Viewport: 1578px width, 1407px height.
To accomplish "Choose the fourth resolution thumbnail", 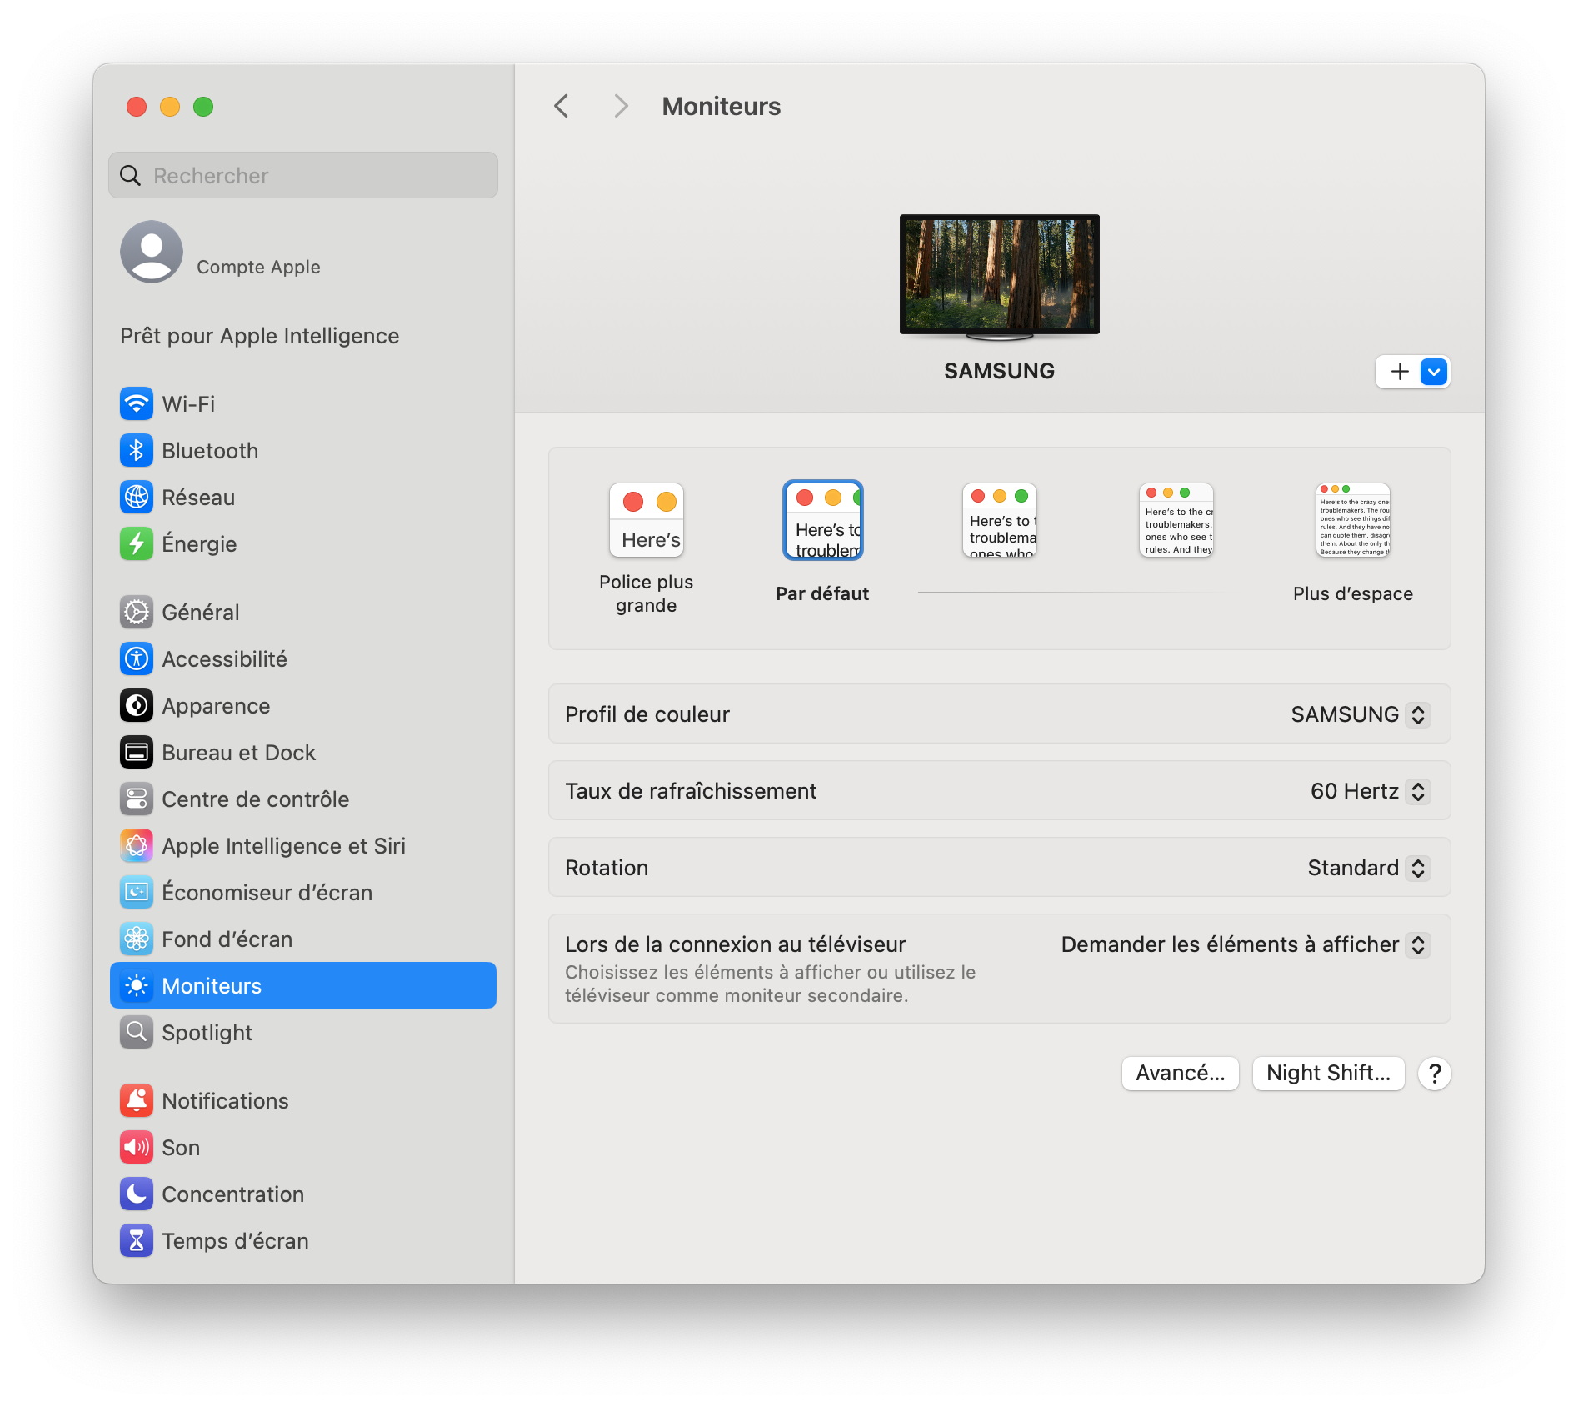I will pos(1176,521).
